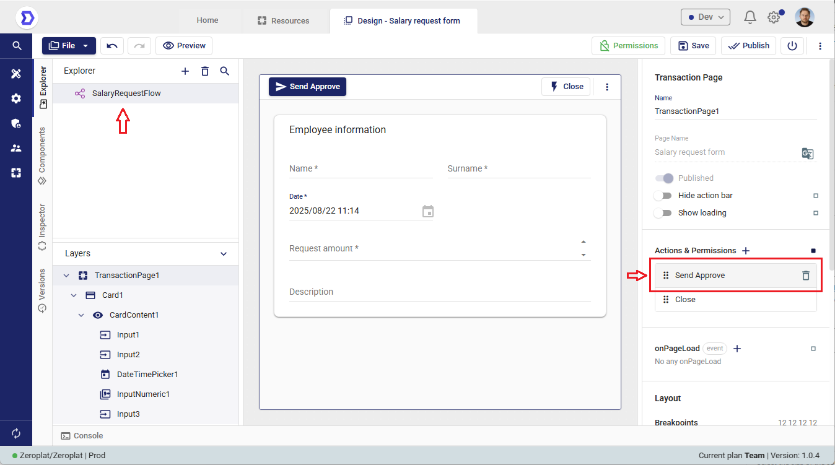
Task: Delete the Send Approve action
Action: click(x=805, y=276)
